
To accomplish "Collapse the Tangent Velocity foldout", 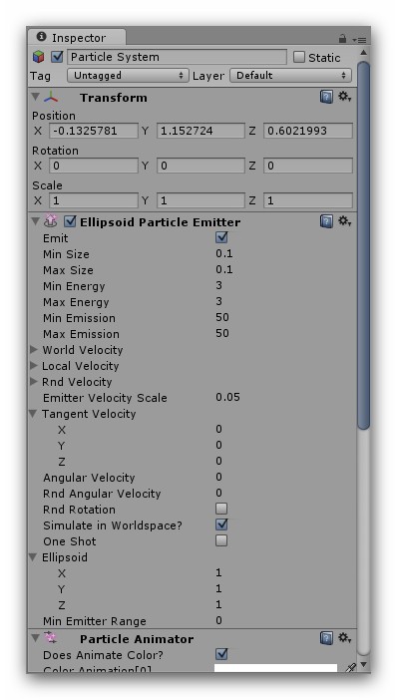I will [x=33, y=414].
